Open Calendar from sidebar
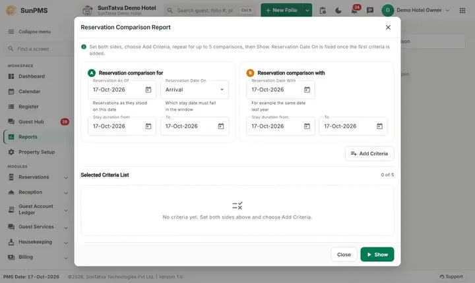 coord(30,91)
